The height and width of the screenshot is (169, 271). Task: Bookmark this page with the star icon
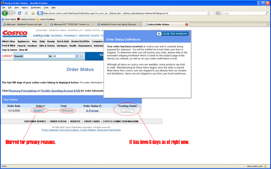(209, 13)
